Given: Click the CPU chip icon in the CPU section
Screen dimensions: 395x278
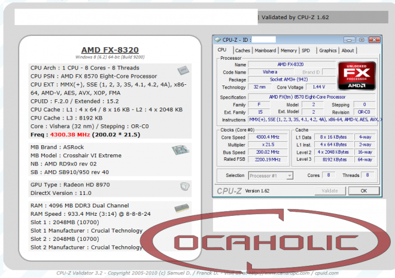Looking at the screenshot, I should coord(183,70).
